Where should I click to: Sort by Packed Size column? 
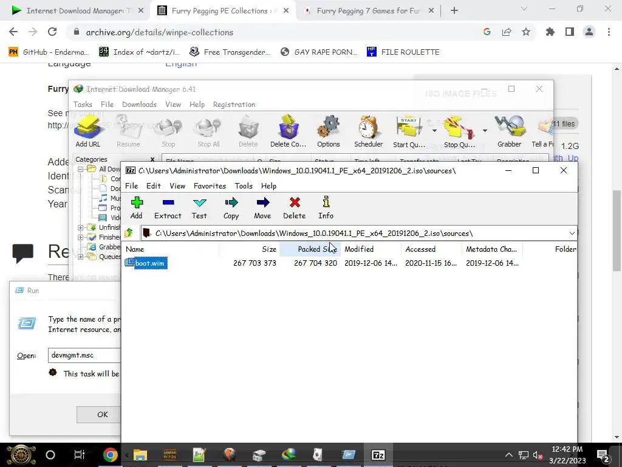[310, 249]
